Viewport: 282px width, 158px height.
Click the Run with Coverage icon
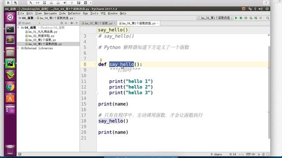click(x=246, y=18)
